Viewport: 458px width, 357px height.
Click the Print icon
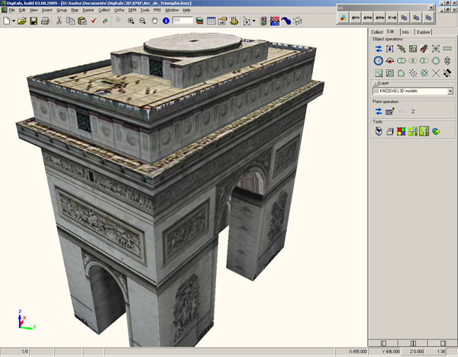pos(45,21)
